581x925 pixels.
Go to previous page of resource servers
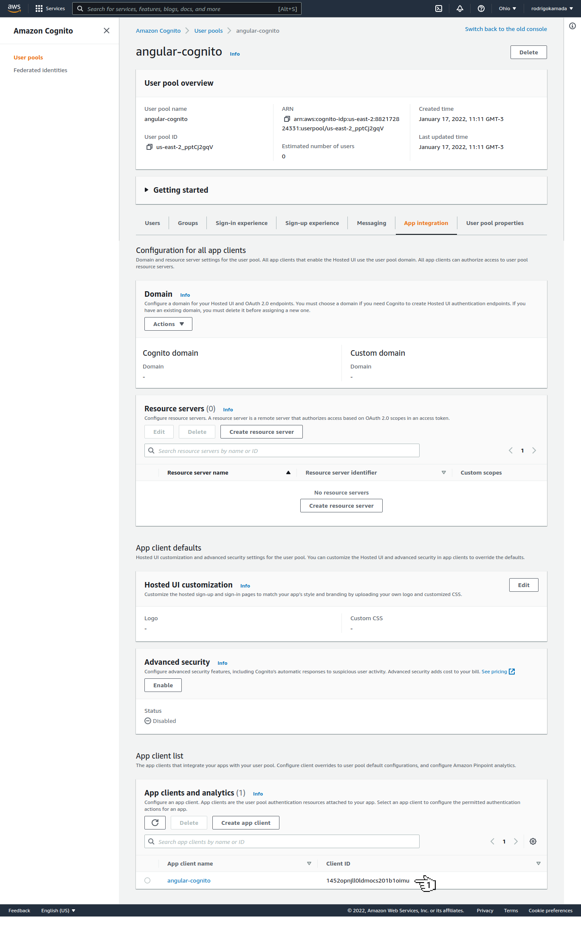510,450
